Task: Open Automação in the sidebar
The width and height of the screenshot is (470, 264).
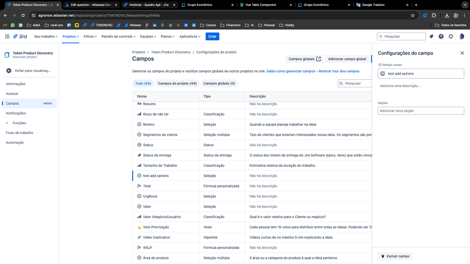Action: click(15, 142)
